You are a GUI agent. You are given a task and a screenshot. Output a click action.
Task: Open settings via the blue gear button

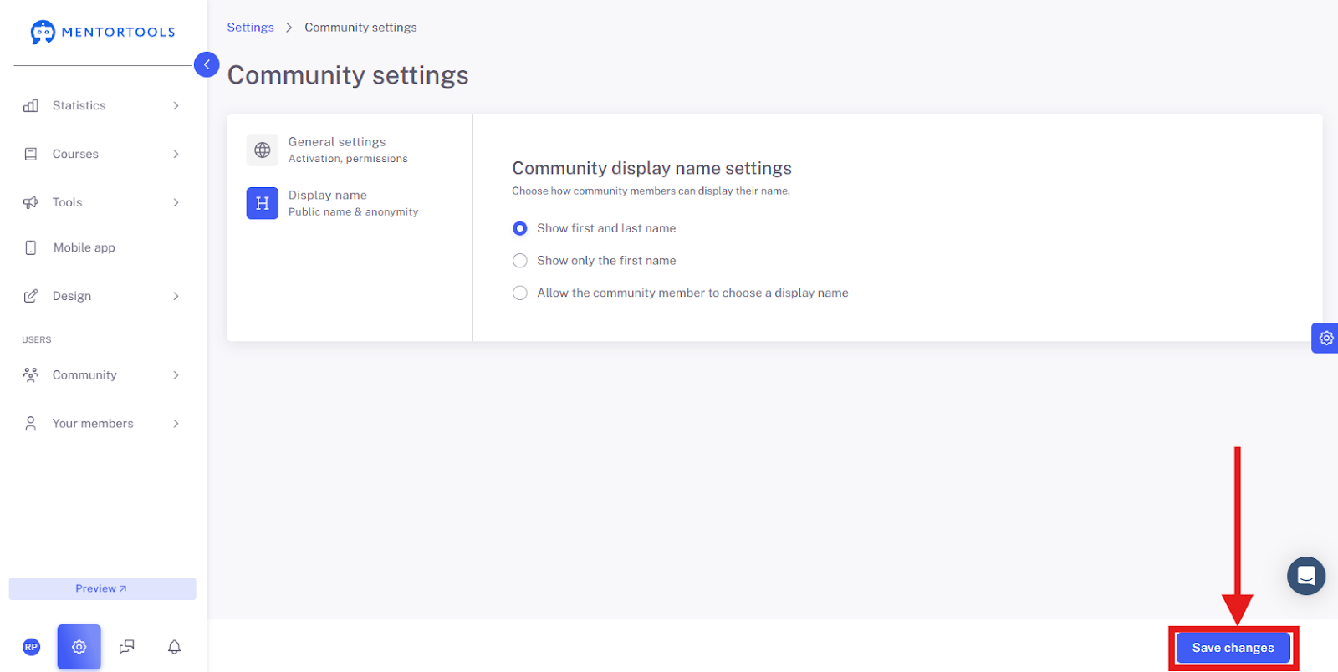[x=79, y=647]
